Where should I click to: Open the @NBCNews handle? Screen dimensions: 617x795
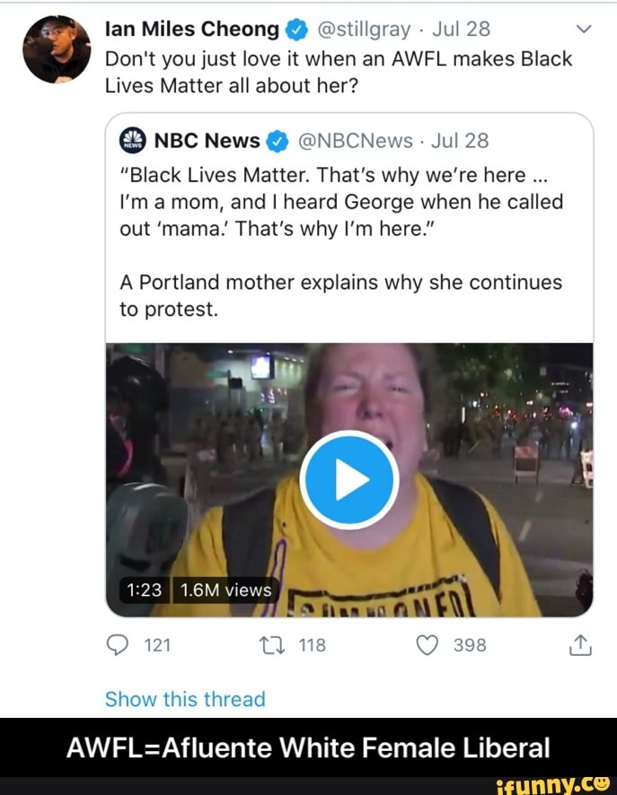coord(354,141)
